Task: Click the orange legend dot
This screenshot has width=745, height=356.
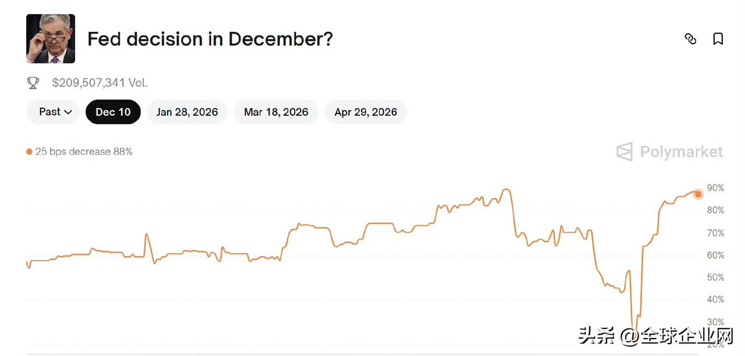Action: (x=29, y=152)
